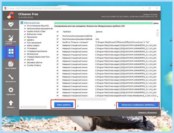Viewport: 174px width, 133px height.
Task: Open the Health Check (Проверка здоровья) section
Action: [11, 26]
